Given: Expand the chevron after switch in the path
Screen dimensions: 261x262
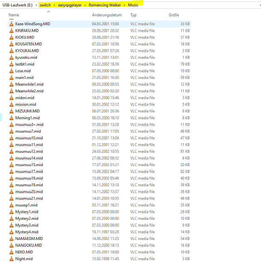Looking at the screenshot, I should click(54, 5).
